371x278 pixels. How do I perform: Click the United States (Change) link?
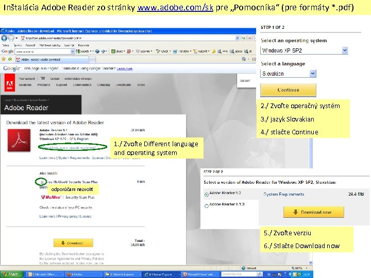[78, 78]
